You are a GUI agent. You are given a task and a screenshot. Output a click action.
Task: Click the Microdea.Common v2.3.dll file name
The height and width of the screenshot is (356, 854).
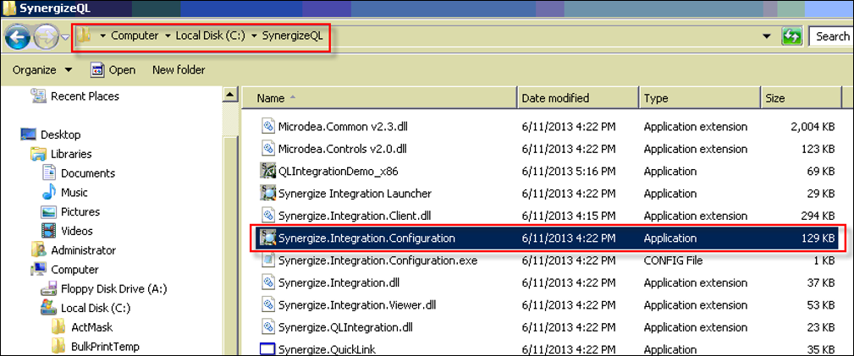[343, 127]
